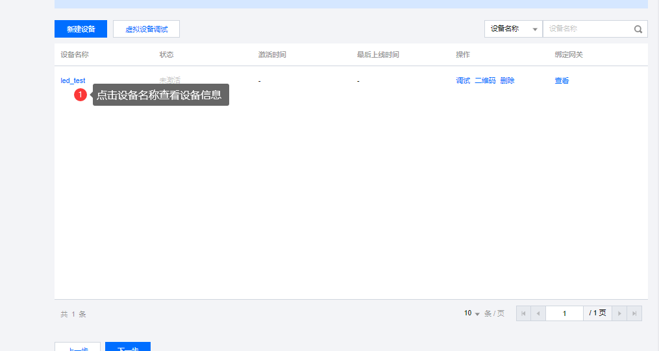Click the 设备名称 column header
Viewport: 659px width, 351px height.
pos(75,54)
